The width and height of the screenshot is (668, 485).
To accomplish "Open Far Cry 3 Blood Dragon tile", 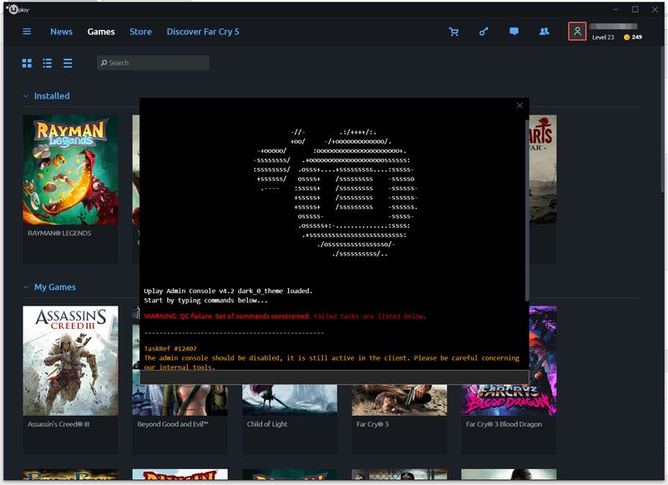I will point(509,361).
